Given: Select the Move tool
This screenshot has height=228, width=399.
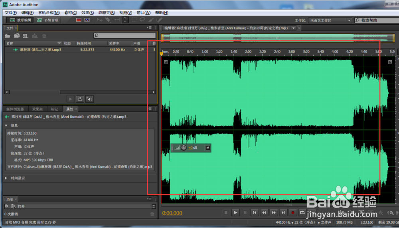Looking at the screenshot, I should [99, 20].
